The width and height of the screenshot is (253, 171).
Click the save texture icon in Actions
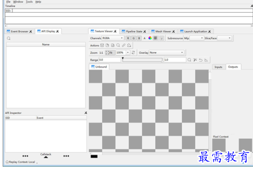coord(102,45)
